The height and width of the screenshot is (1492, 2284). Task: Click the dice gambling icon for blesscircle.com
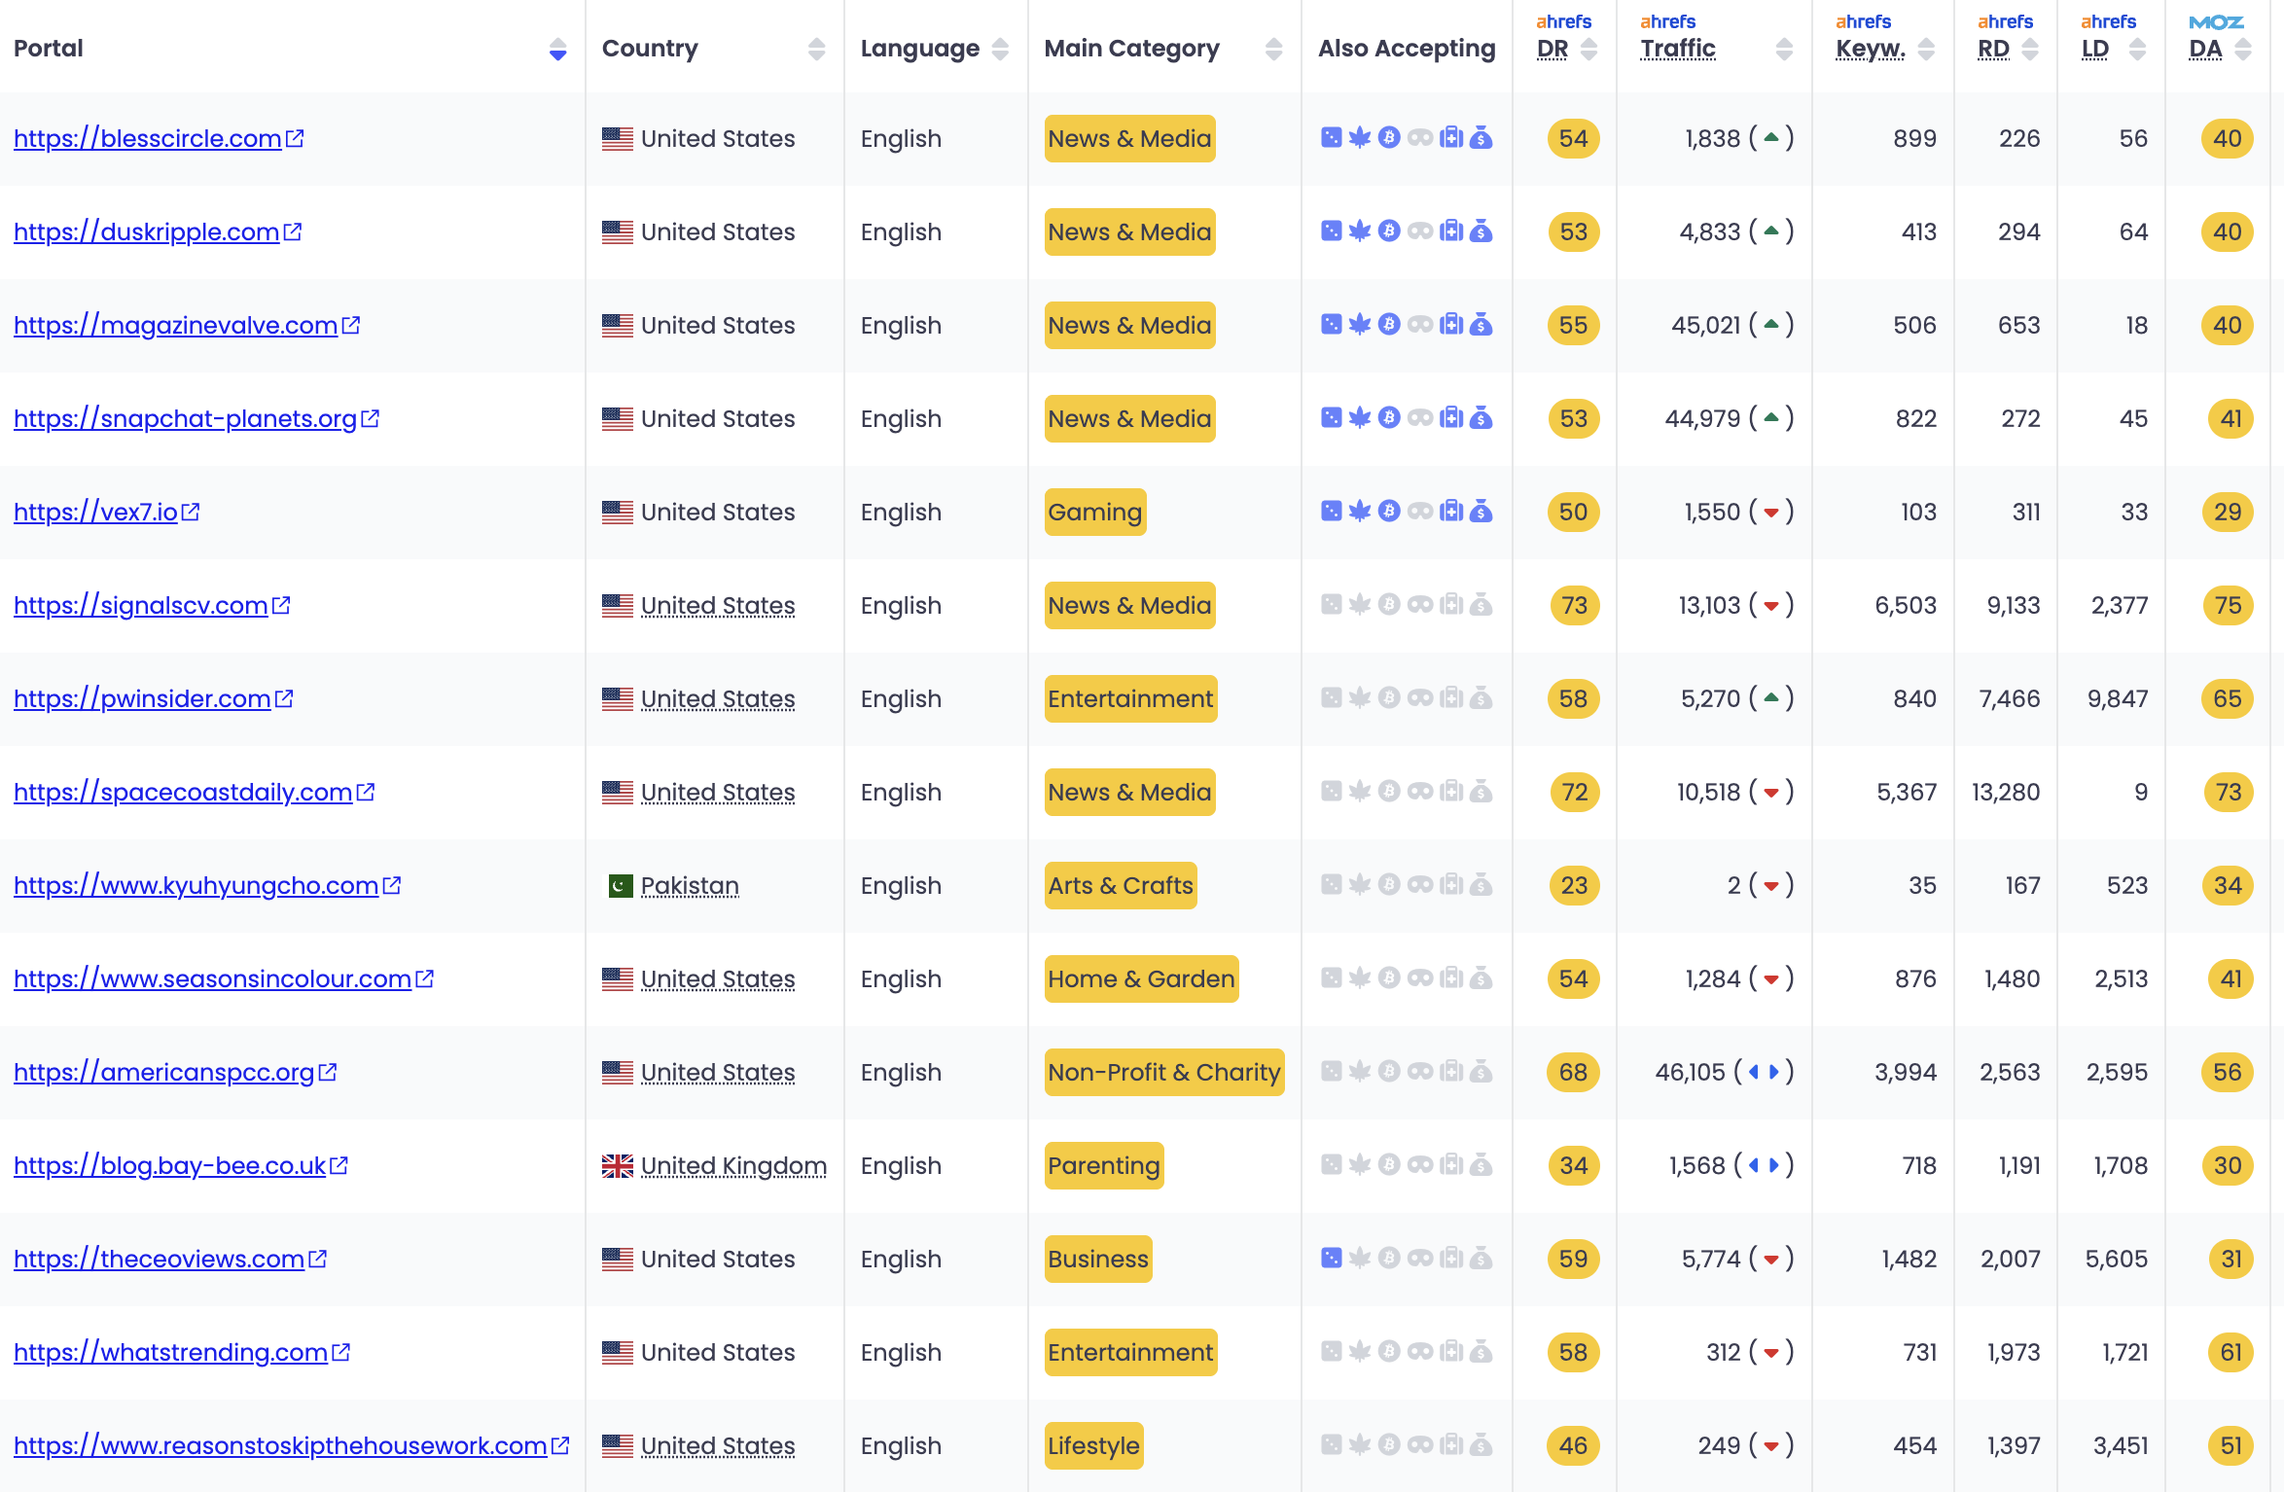[x=1331, y=138]
